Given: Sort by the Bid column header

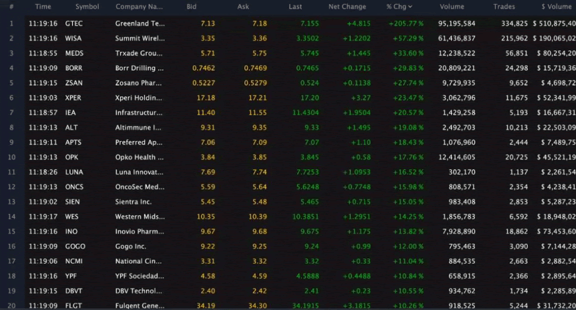Looking at the screenshot, I should coord(191,6).
